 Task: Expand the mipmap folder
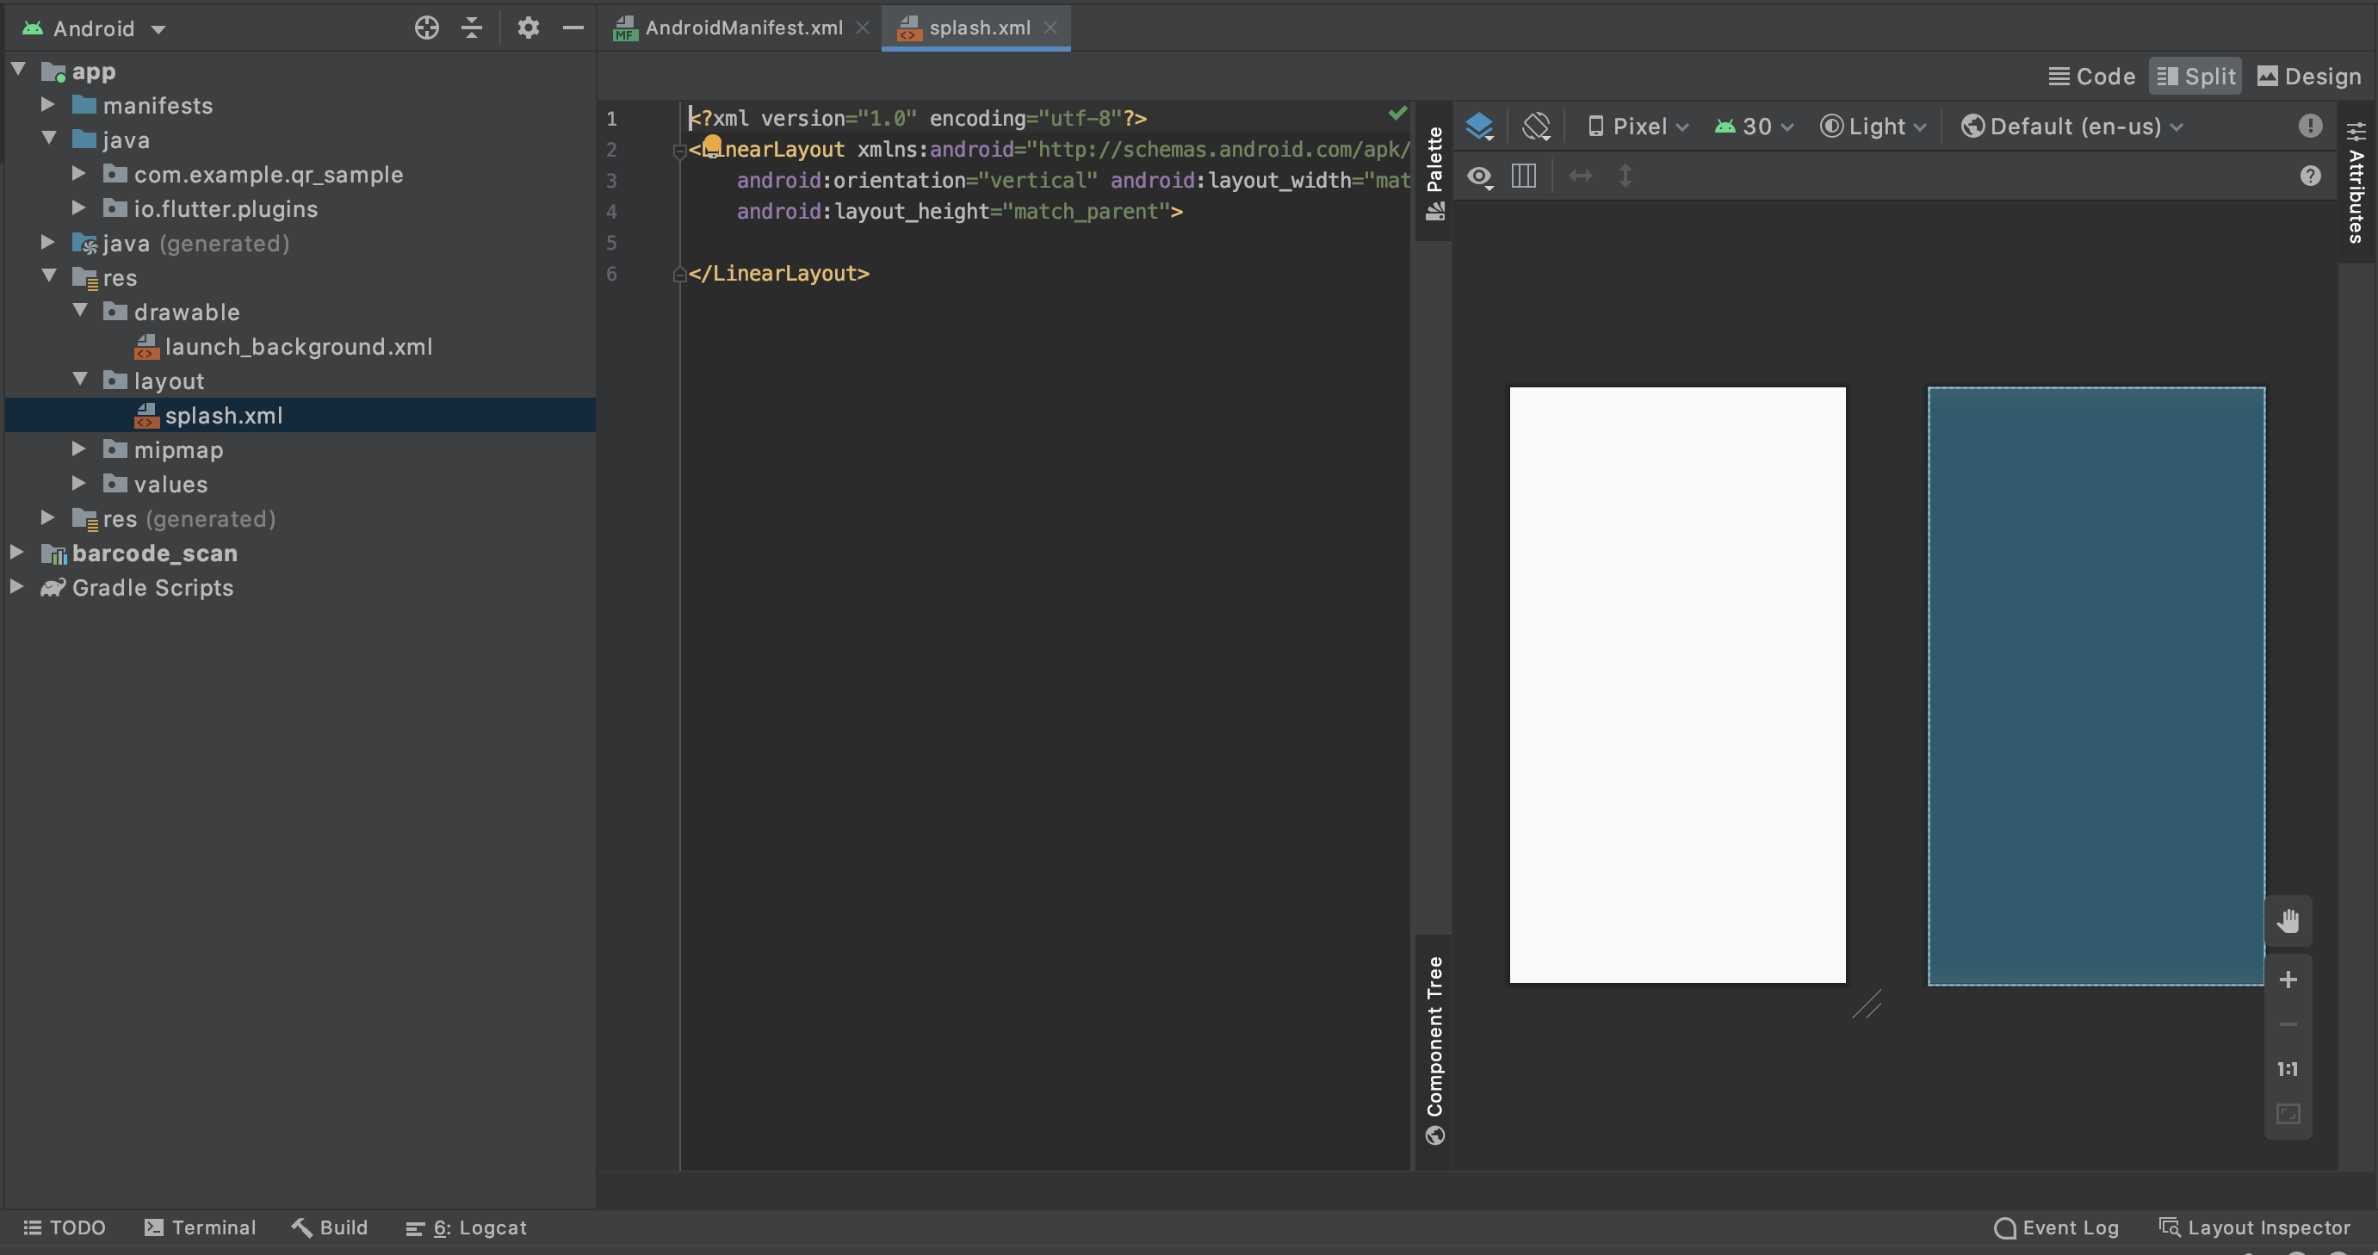pos(79,449)
